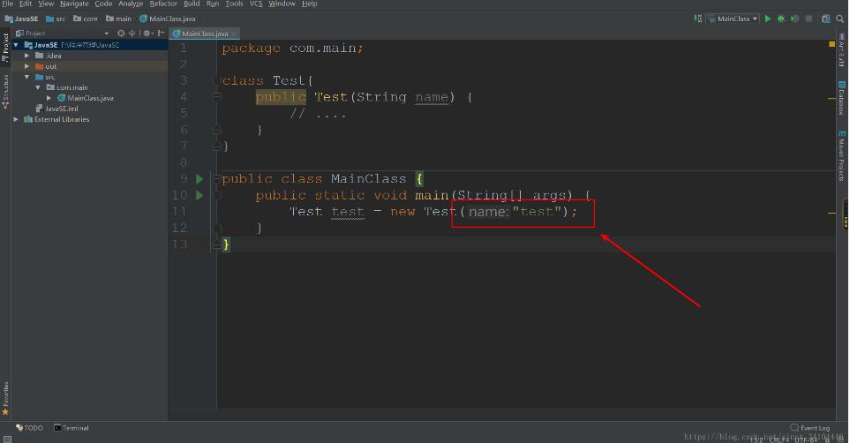The height and width of the screenshot is (443, 850).
Task: Open the VCS menu
Action: click(256, 4)
